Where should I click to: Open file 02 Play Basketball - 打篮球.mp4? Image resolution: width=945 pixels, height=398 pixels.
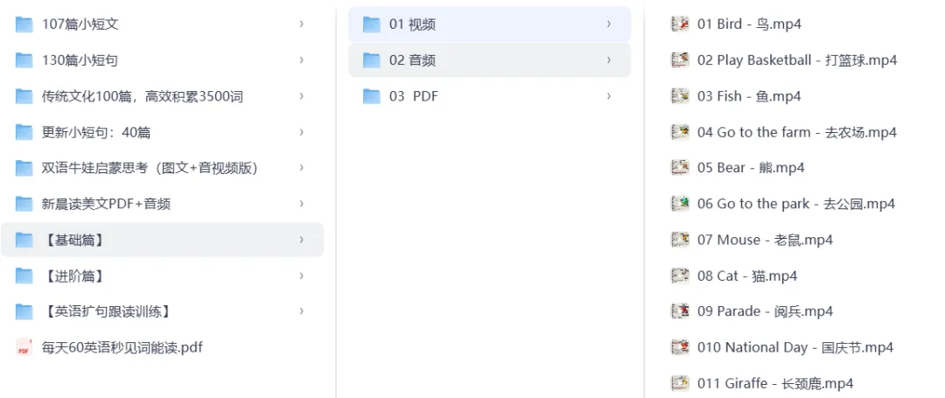tap(796, 60)
